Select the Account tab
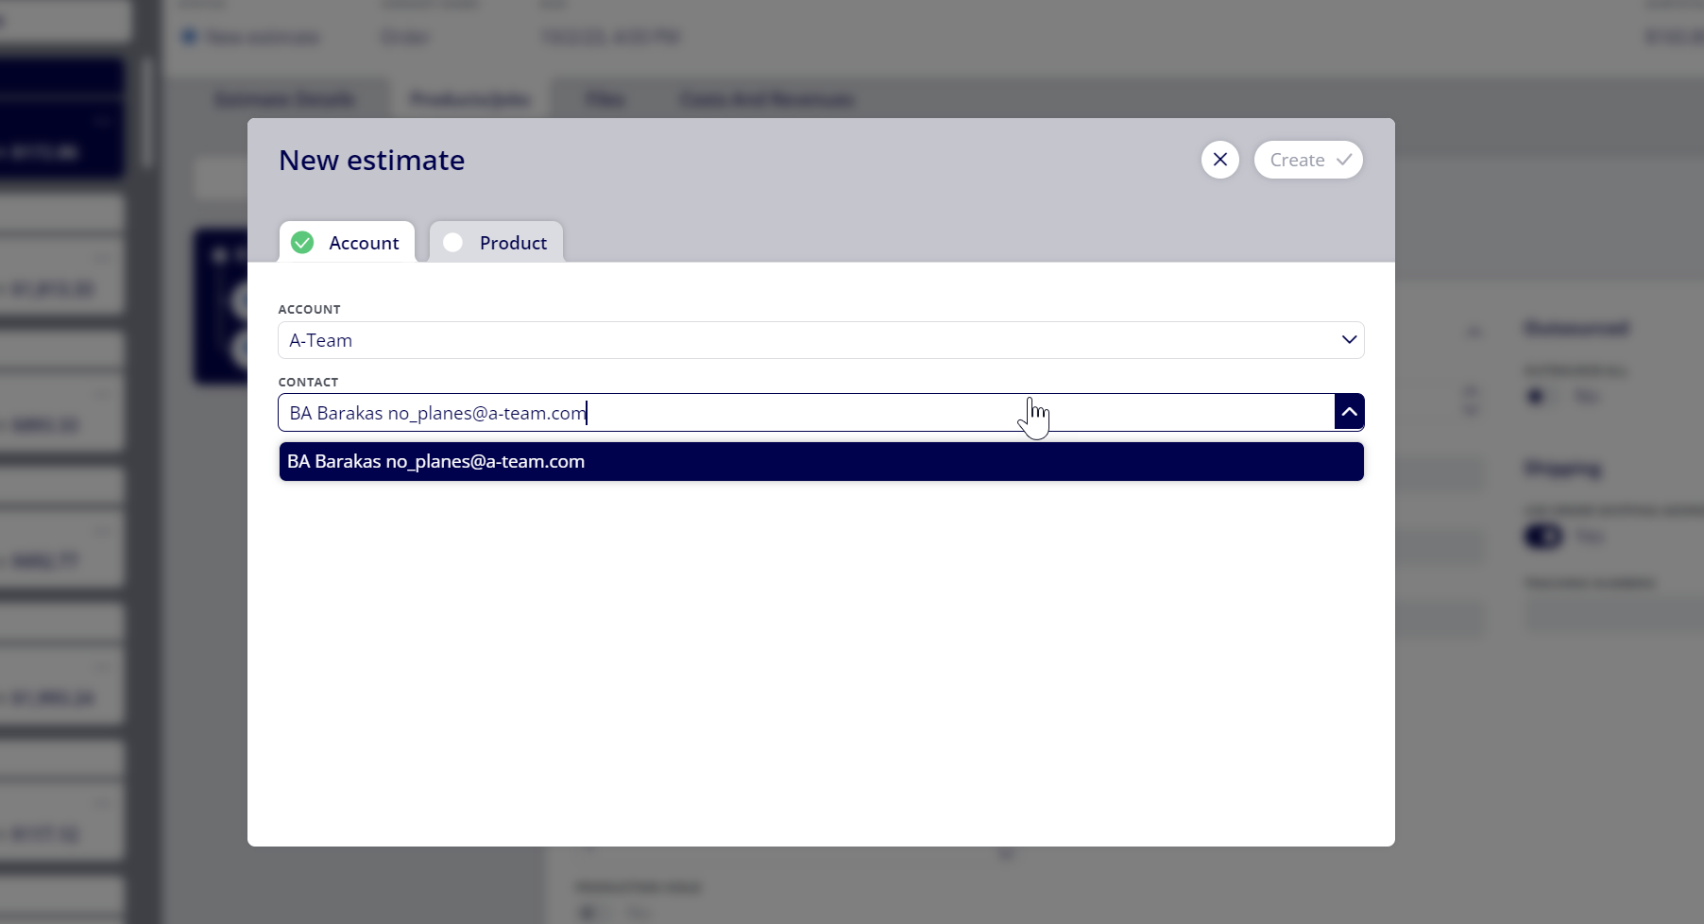Screen dimensions: 1704x924 [x=347, y=242]
